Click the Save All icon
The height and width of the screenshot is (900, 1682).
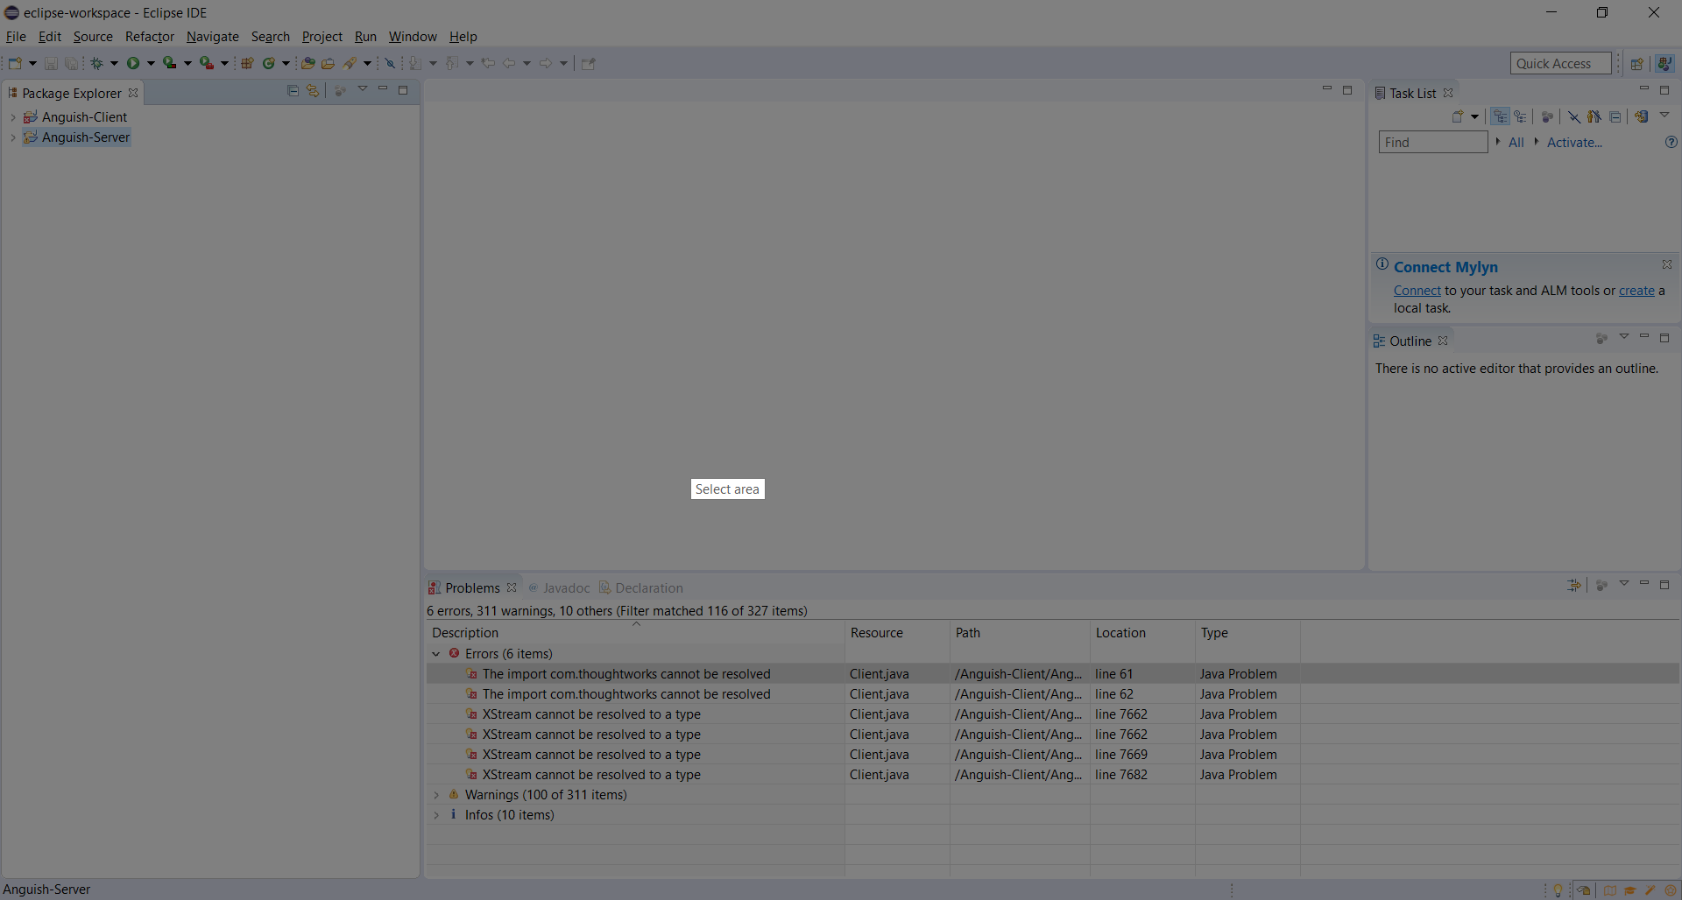point(72,62)
